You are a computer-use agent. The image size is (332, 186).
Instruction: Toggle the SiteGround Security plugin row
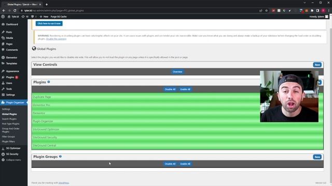pos(177,137)
